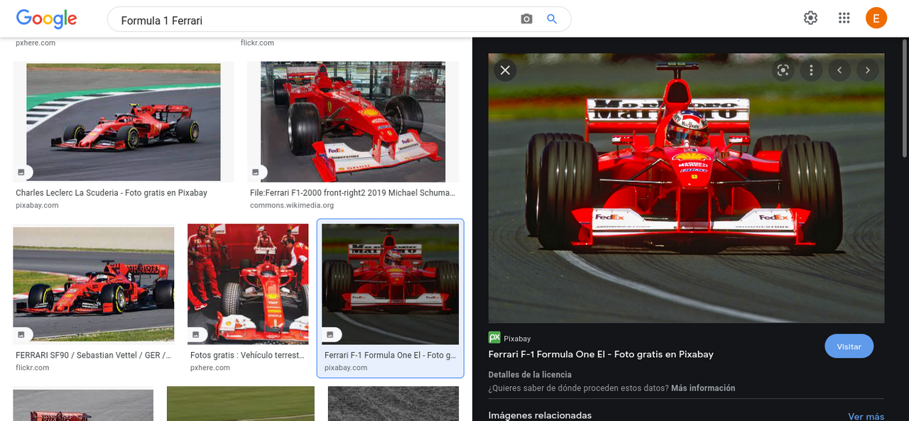The image size is (909, 421).
Task: Click license badge on Ferrari F1-2000 thumbnail
Action: tap(256, 172)
